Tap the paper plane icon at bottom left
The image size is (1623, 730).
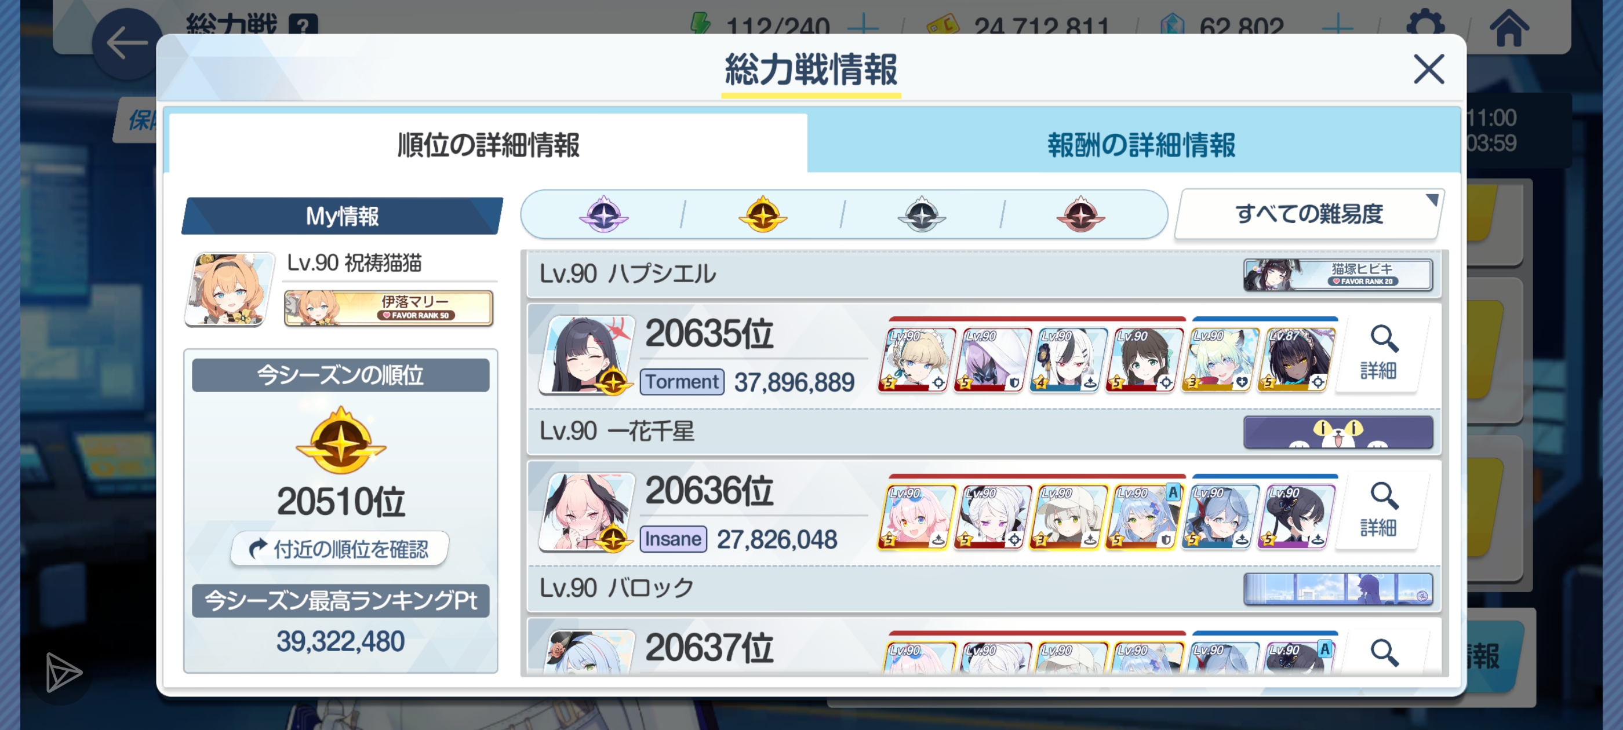click(63, 672)
